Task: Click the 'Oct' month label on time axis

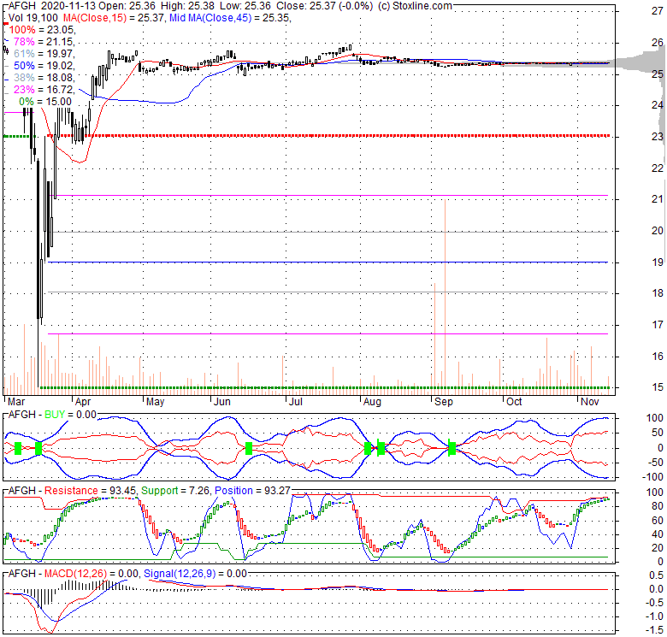Action: [514, 402]
